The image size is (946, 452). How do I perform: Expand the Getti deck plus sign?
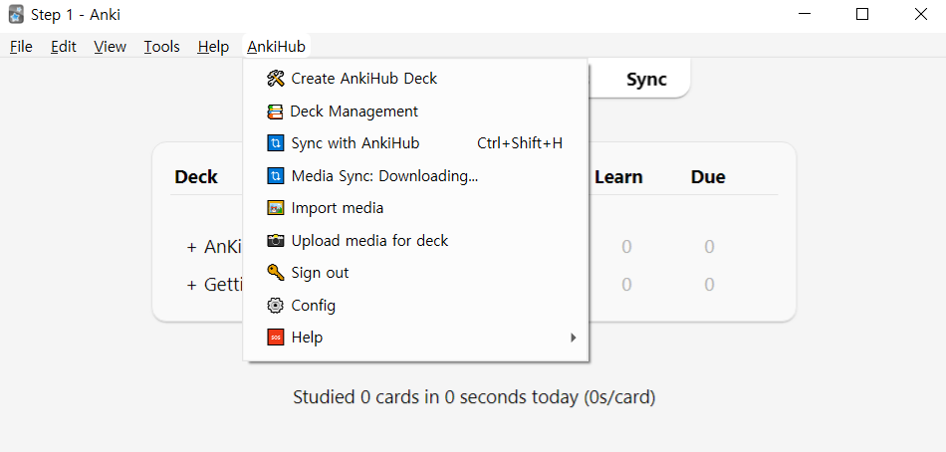(x=192, y=285)
